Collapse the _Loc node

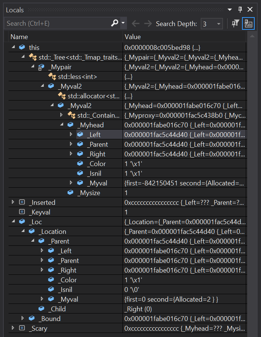pos(13,221)
